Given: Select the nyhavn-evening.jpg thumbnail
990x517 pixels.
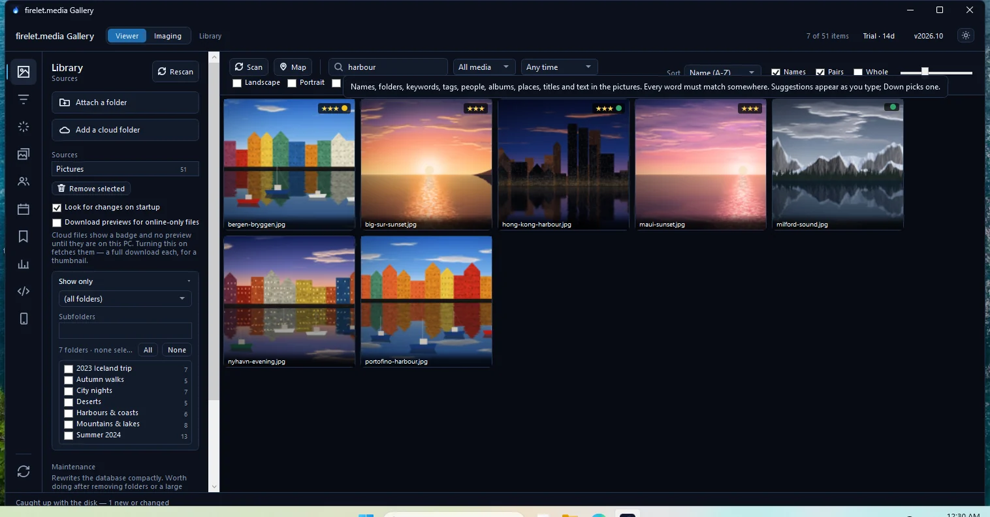Looking at the screenshot, I should pos(289,302).
